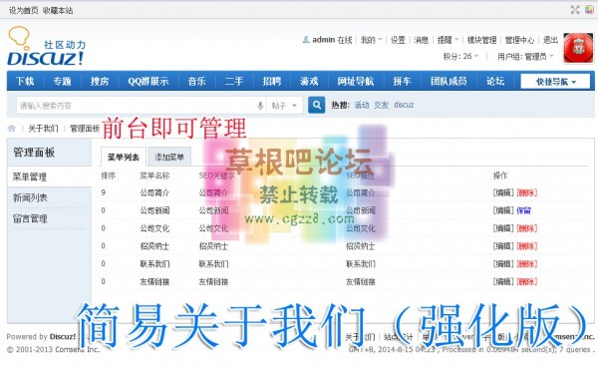This screenshot has width=598, height=370.
Task: Click 保留 in the 公司新闻 row
Action: click(523, 210)
